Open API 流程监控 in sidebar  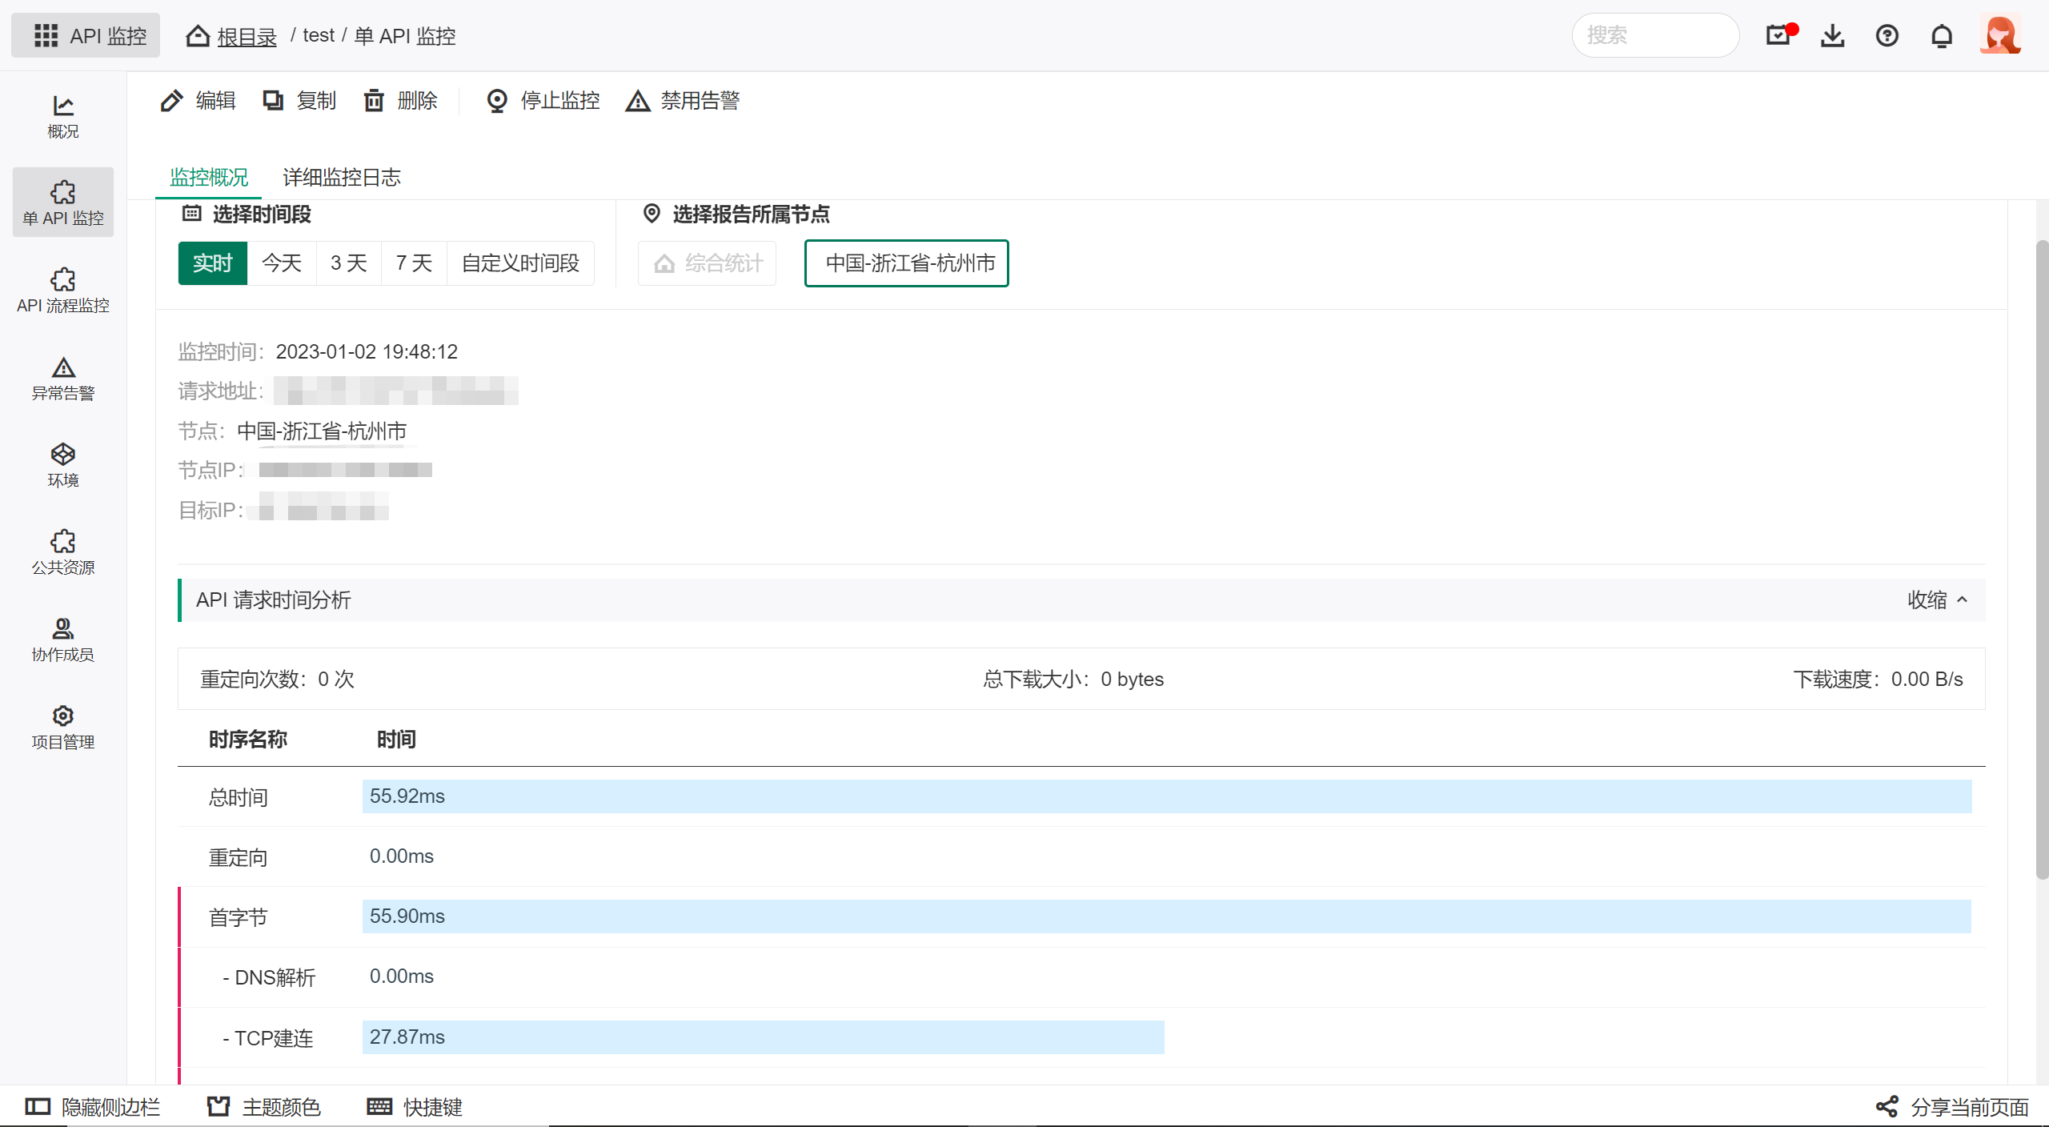click(62, 290)
